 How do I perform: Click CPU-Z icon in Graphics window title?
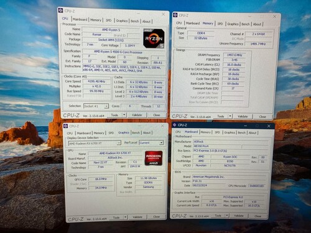pyautogui.click(x=66, y=126)
